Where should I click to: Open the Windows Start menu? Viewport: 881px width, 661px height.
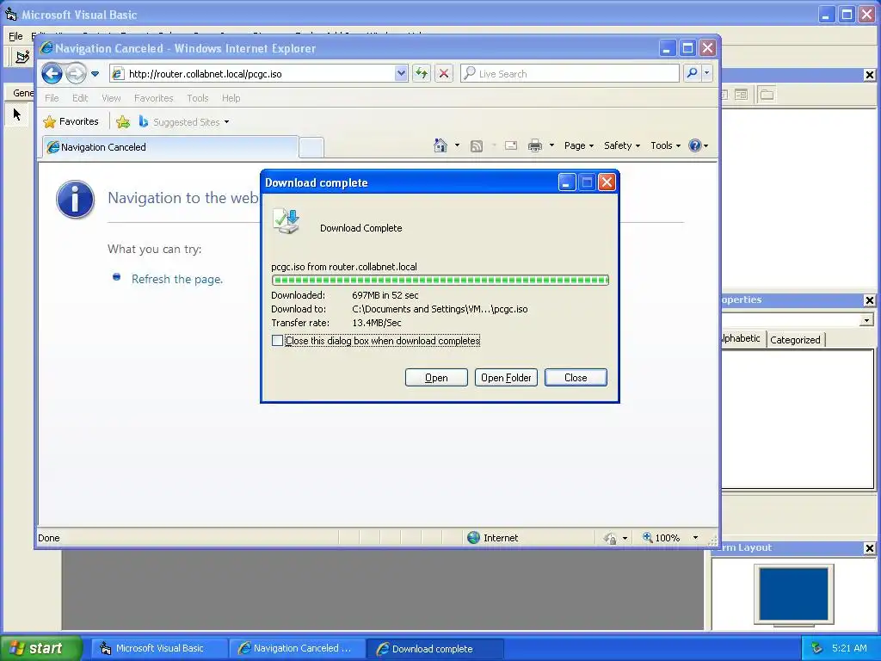pyautogui.click(x=40, y=648)
